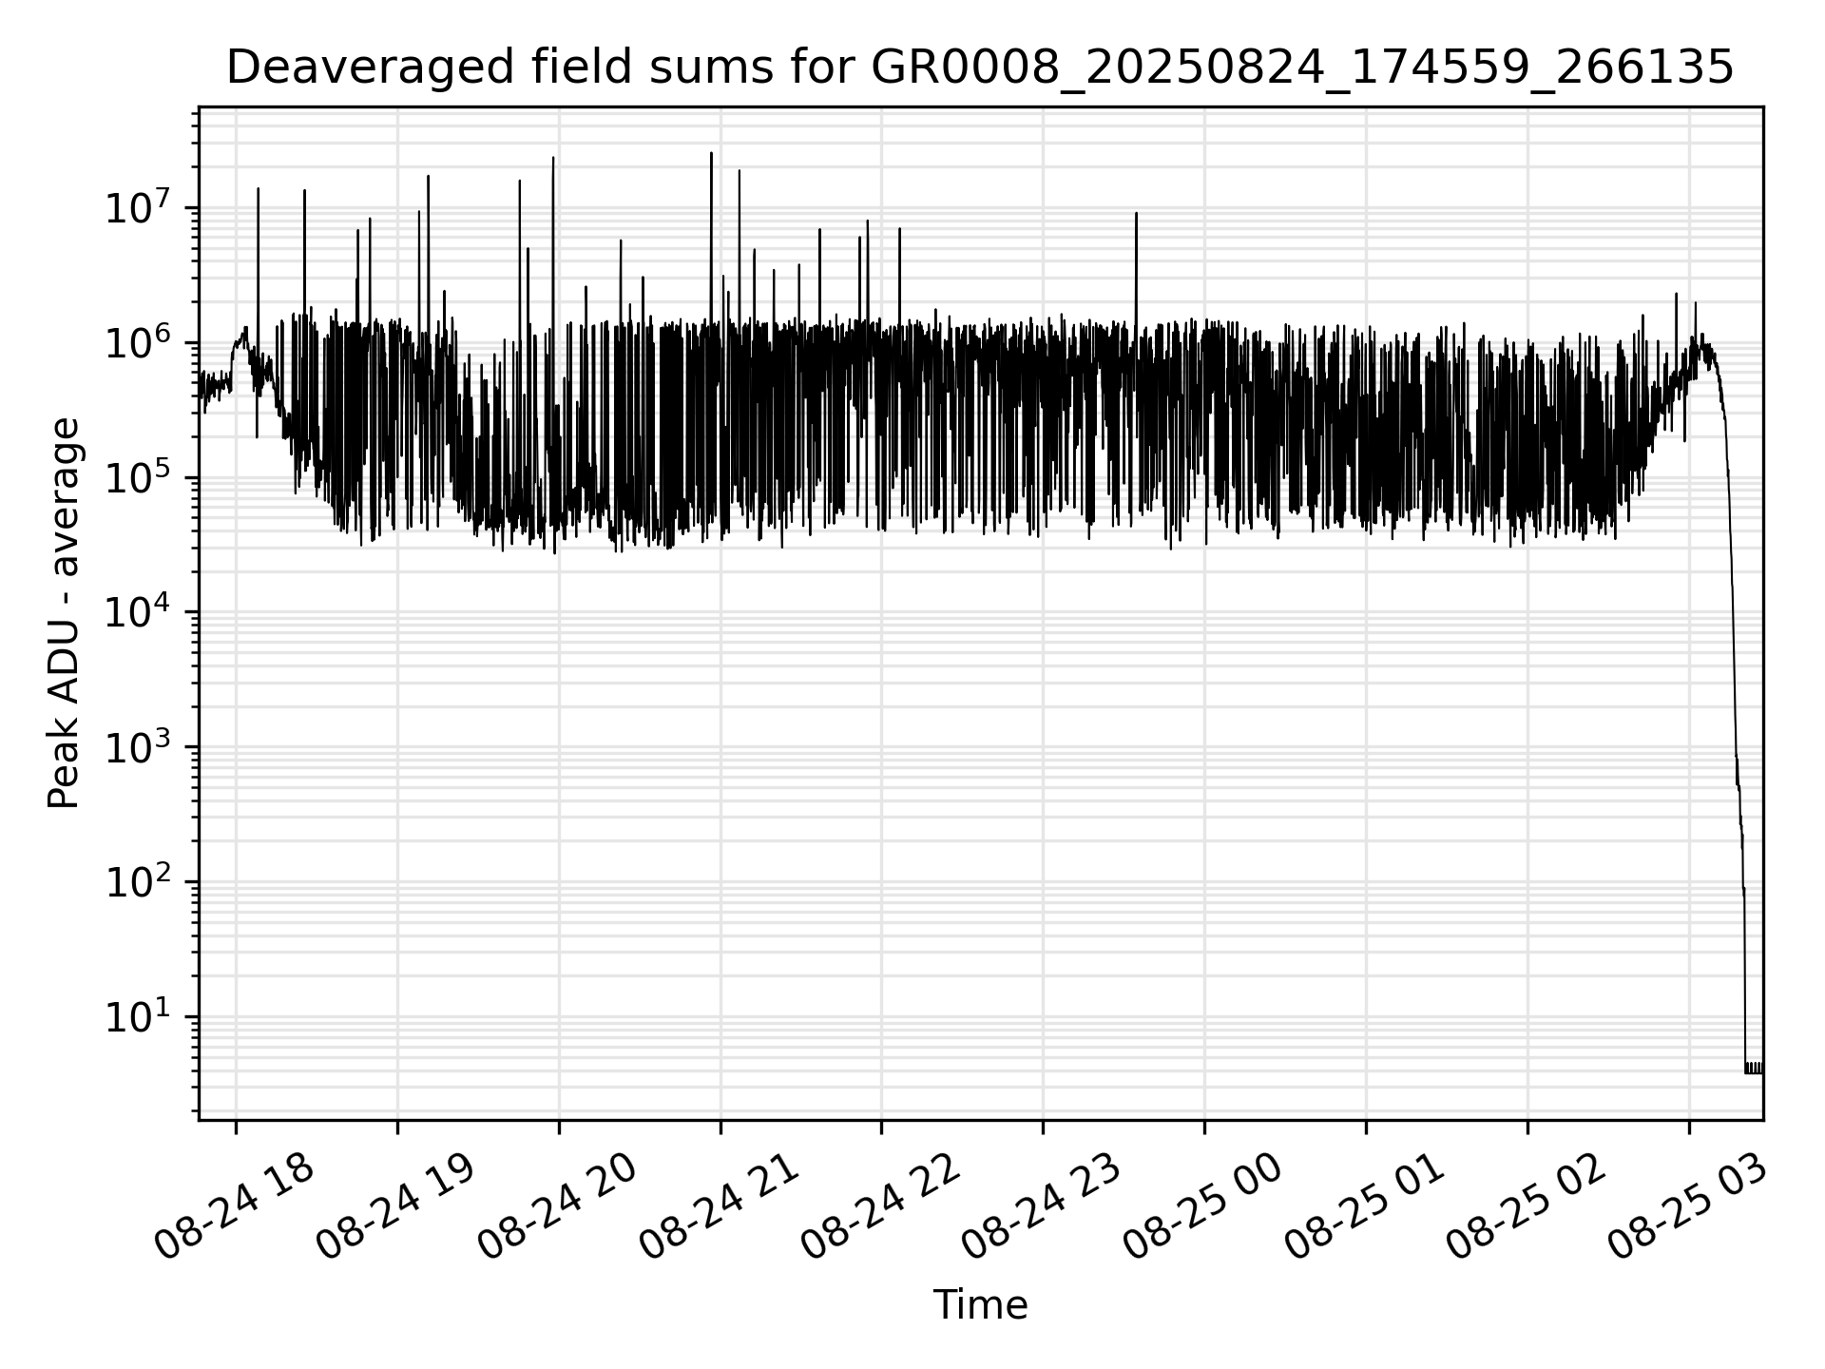
Task: Click the x tick label '08-25 02'
Action: 1527,1206
